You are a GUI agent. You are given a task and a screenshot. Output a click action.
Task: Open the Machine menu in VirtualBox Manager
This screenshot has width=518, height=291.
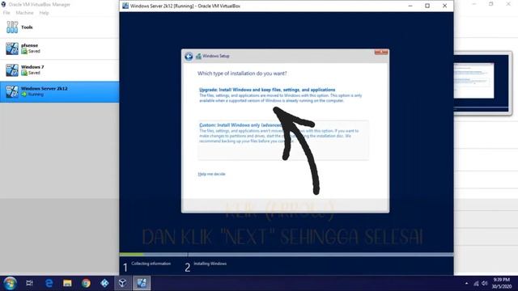click(x=24, y=13)
